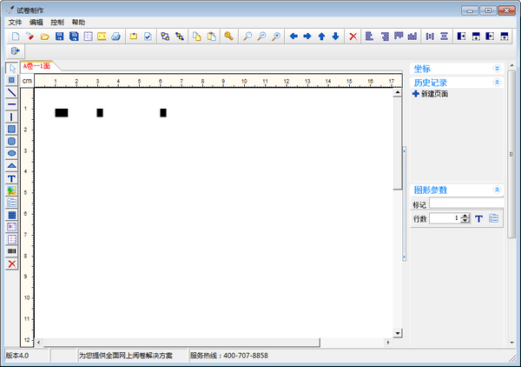Collapse the 图形参数 panel

pyautogui.click(x=497, y=190)
